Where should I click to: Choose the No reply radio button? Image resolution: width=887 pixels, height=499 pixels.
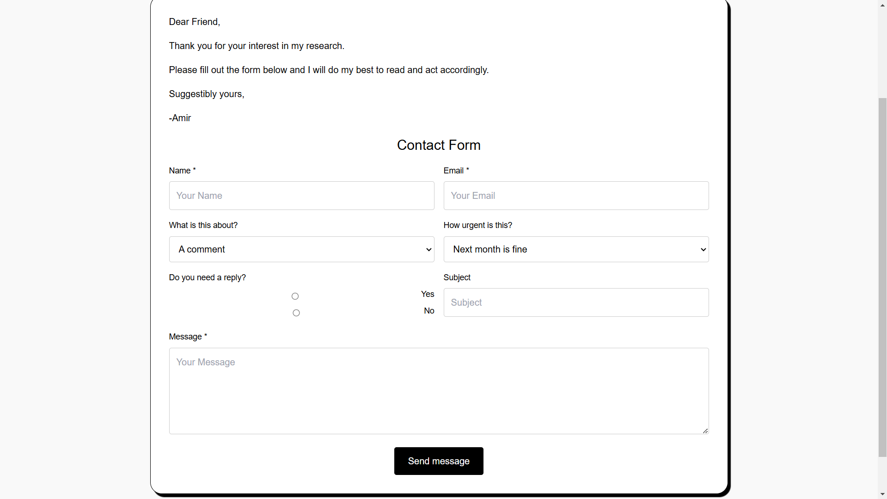click(296, 313)
